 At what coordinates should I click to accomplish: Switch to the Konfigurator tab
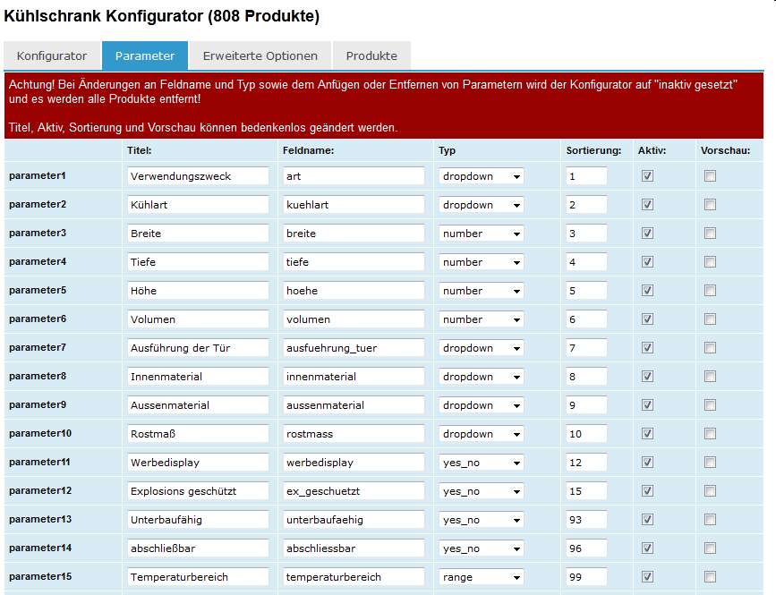tap(52, 55)
